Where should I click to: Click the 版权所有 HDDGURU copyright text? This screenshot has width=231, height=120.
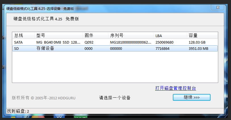(x=44, y=98)
